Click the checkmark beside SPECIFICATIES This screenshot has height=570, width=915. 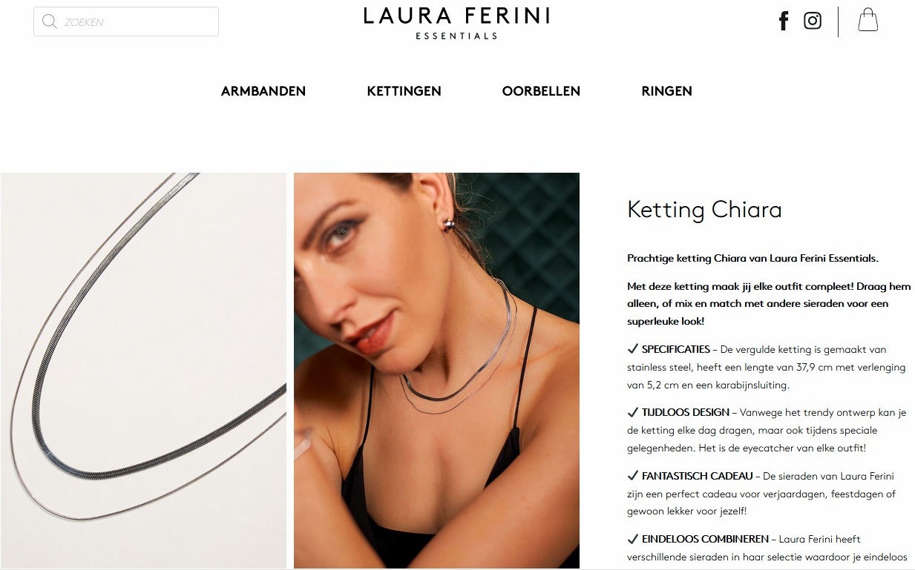633,349
